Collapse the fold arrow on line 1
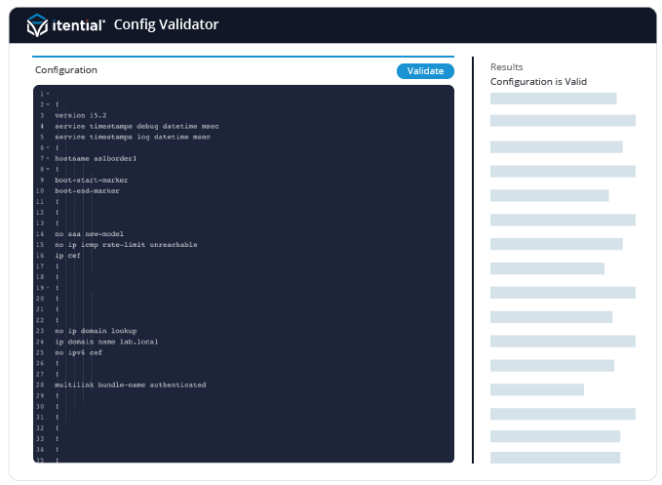The height and width of the screenshot is (485, 662). tap(48, 94)
